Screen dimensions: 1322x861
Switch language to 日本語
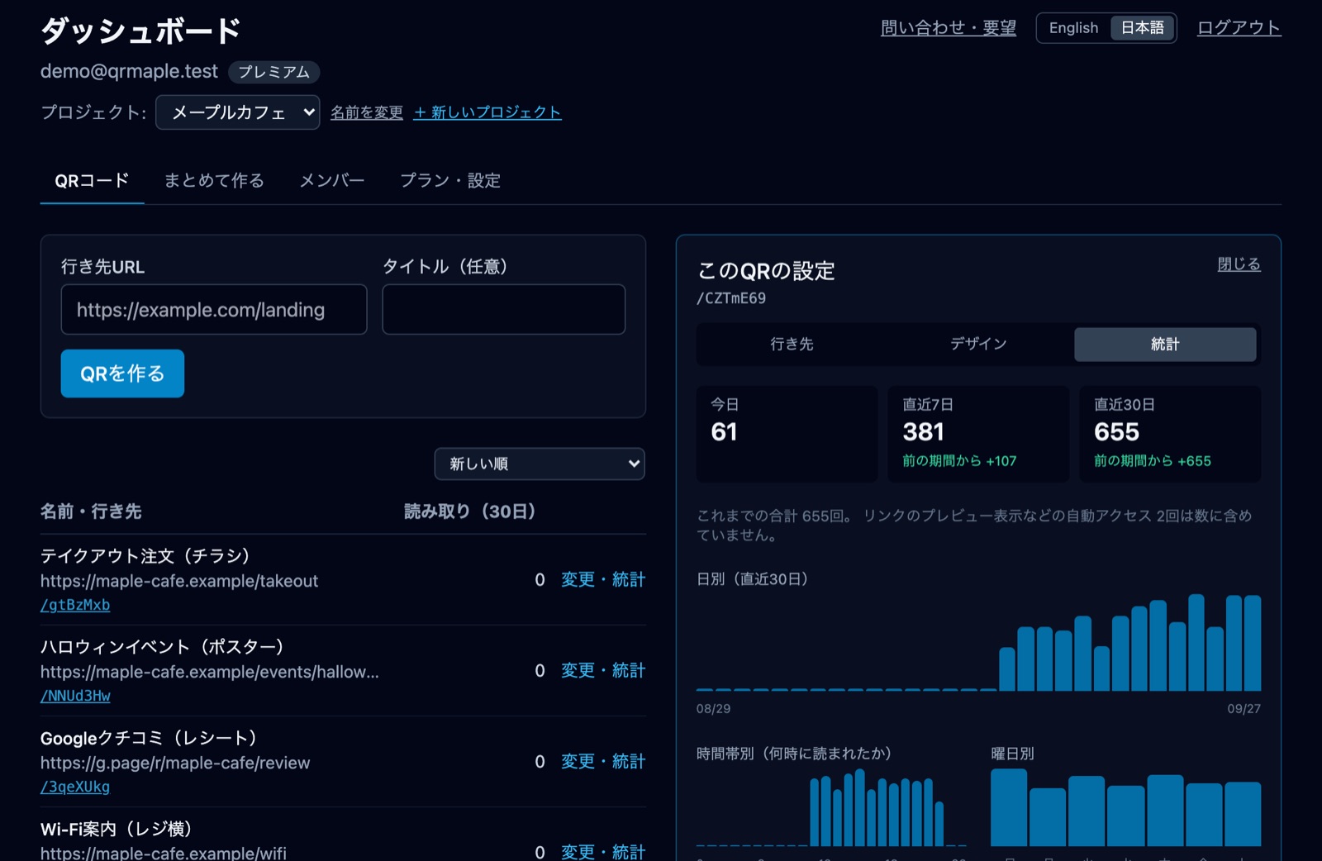1142,27
